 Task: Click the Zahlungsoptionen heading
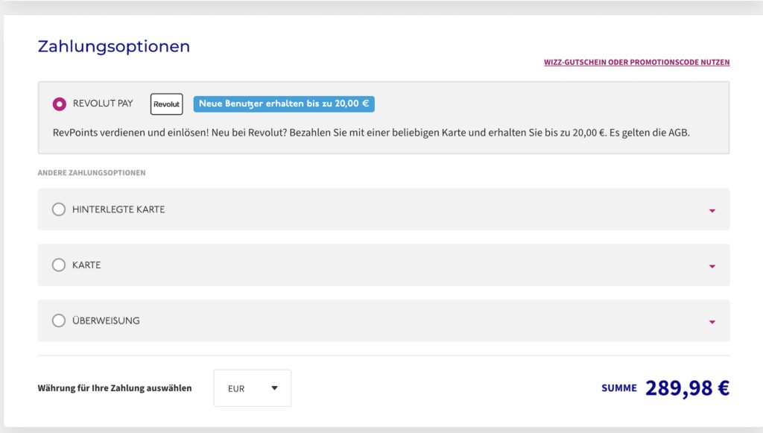(x=114, y=46)
